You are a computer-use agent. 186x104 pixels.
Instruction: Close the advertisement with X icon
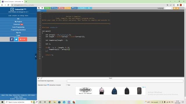click(145, 87)
